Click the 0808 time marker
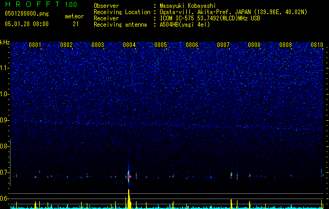329x209 pixels. point(254,45)
